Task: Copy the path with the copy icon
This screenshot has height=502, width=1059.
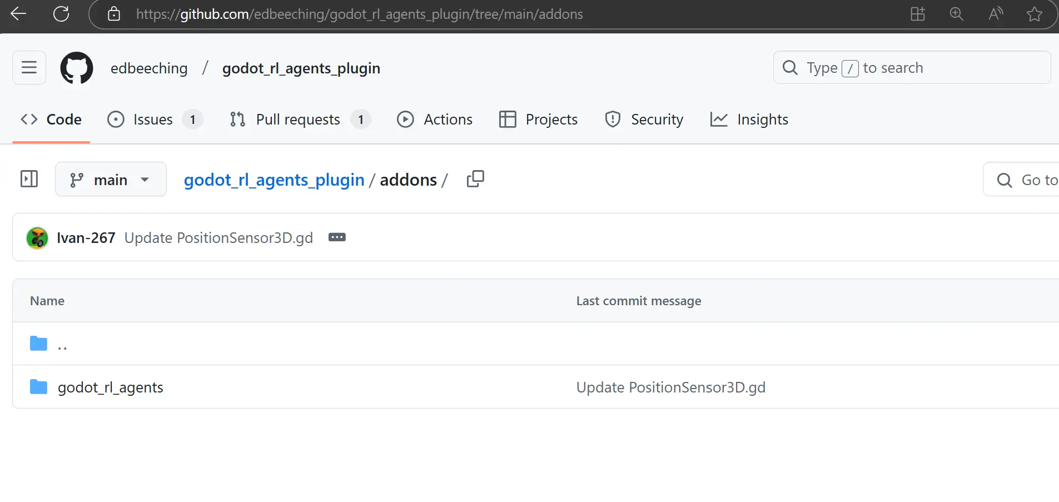Action: (475, 179)
